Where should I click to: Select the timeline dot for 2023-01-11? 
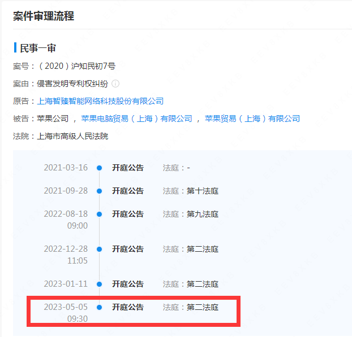pyautogui.click(x=99, y=284)
